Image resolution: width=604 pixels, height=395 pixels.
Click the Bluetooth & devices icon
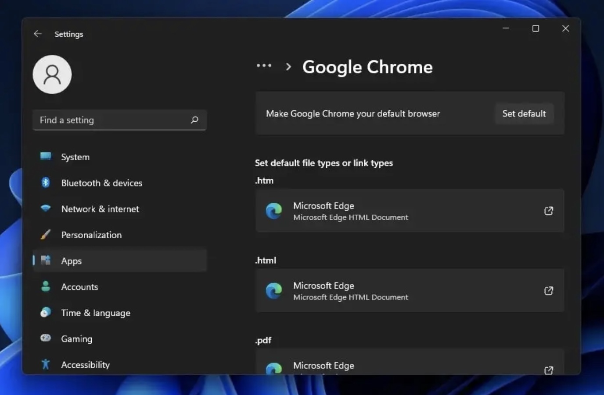46,183
